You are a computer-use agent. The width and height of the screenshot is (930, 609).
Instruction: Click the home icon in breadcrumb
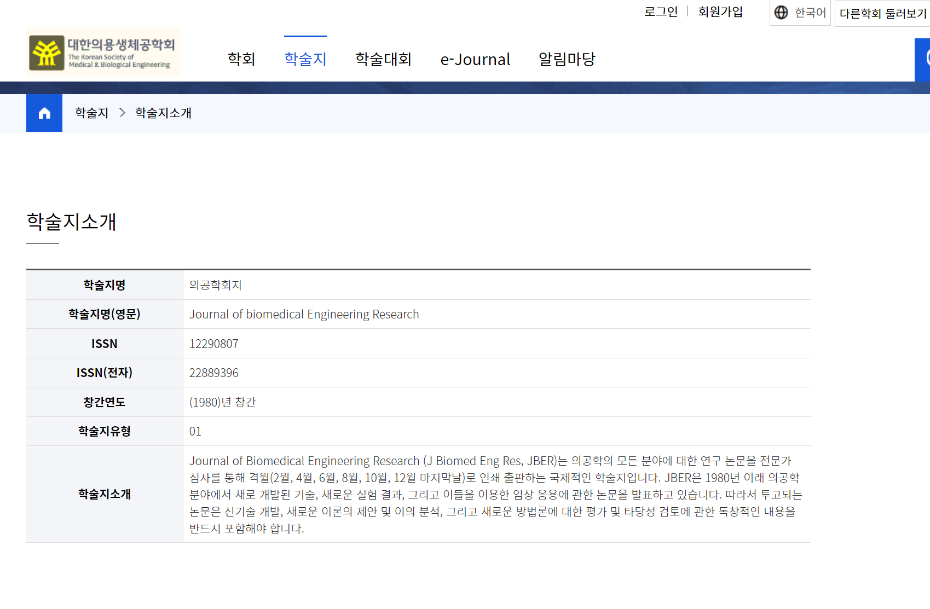(44, 113)
